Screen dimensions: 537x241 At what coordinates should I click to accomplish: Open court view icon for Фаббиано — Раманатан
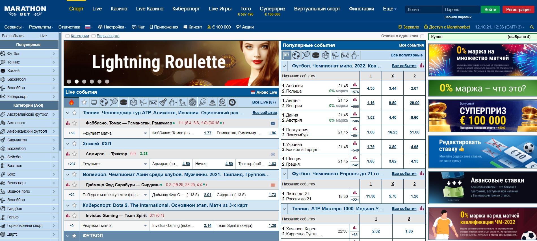tap(273, 123)
